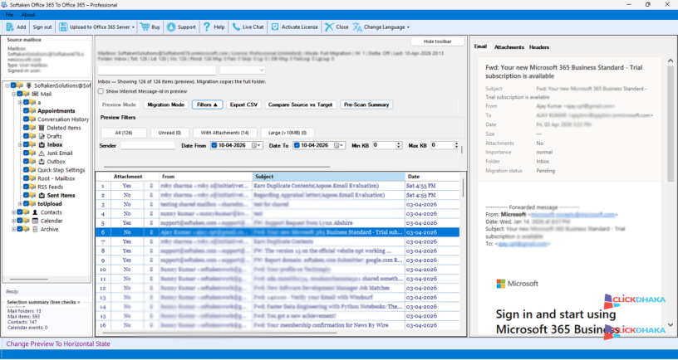Uncheck the Calendar tree checkbox
The width and height of the screenshot is (678, 360).
[20, 221]
